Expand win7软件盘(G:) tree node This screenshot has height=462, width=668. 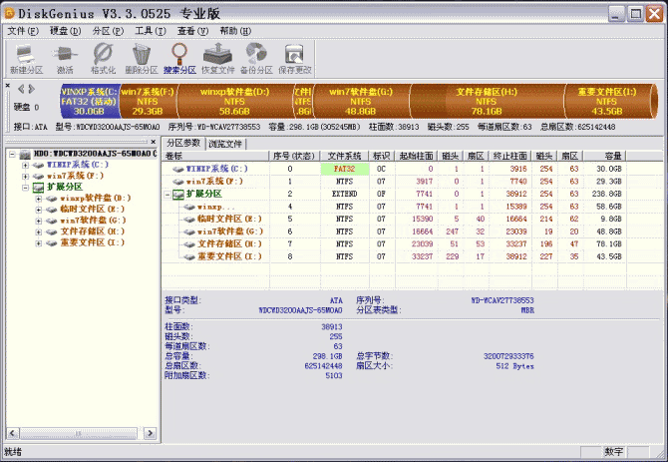(x=38, y=221)
